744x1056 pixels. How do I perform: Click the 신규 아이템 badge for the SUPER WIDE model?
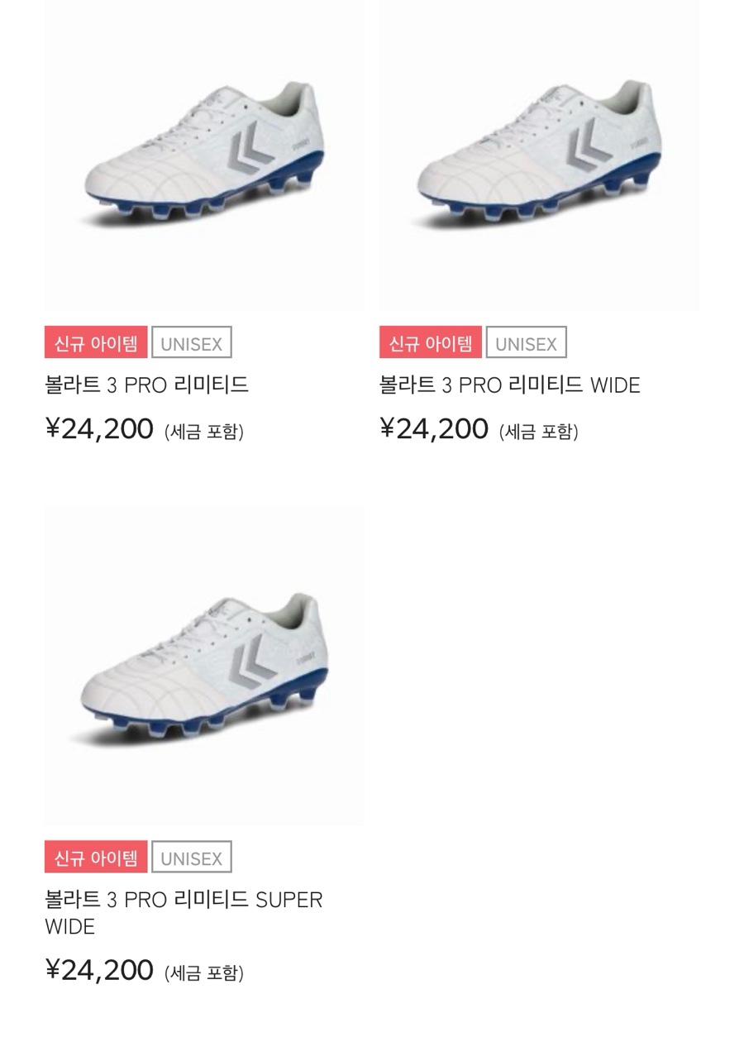[96, 858]
